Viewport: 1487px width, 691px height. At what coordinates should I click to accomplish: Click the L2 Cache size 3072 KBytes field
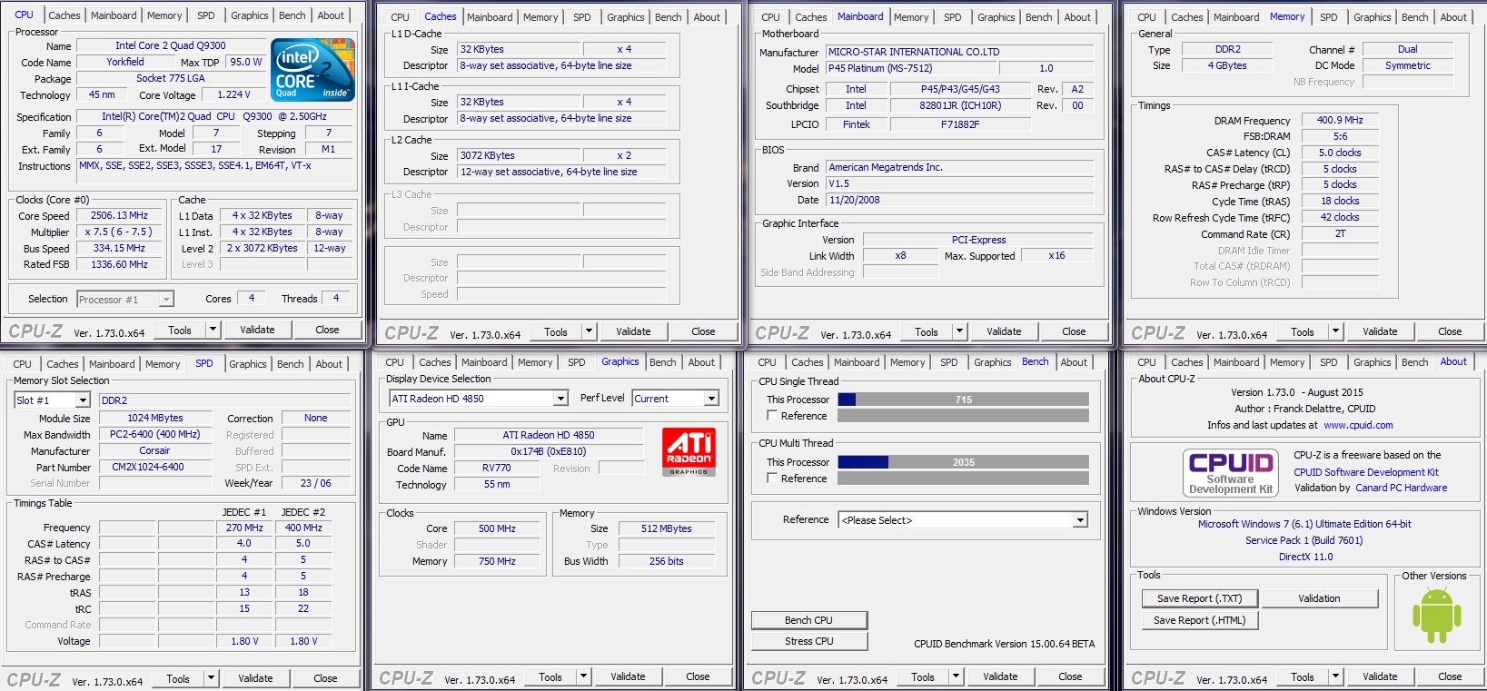tap(518, 155)
